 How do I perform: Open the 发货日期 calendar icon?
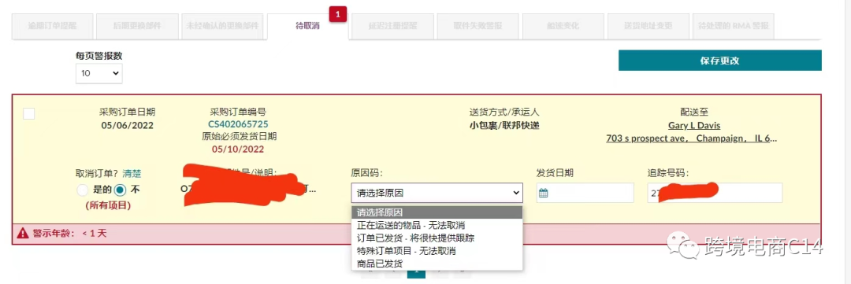click(x=544, y=193)
